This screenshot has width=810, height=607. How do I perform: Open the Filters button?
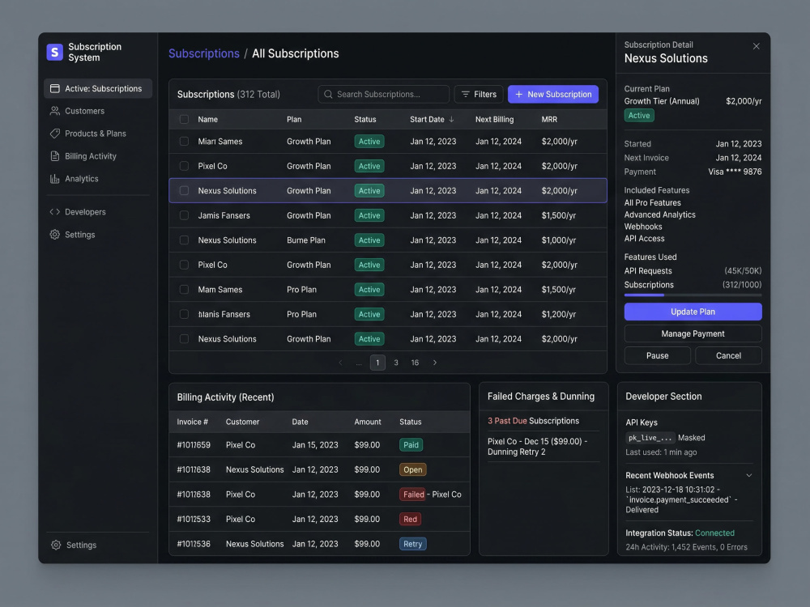(x=479, y=95)
